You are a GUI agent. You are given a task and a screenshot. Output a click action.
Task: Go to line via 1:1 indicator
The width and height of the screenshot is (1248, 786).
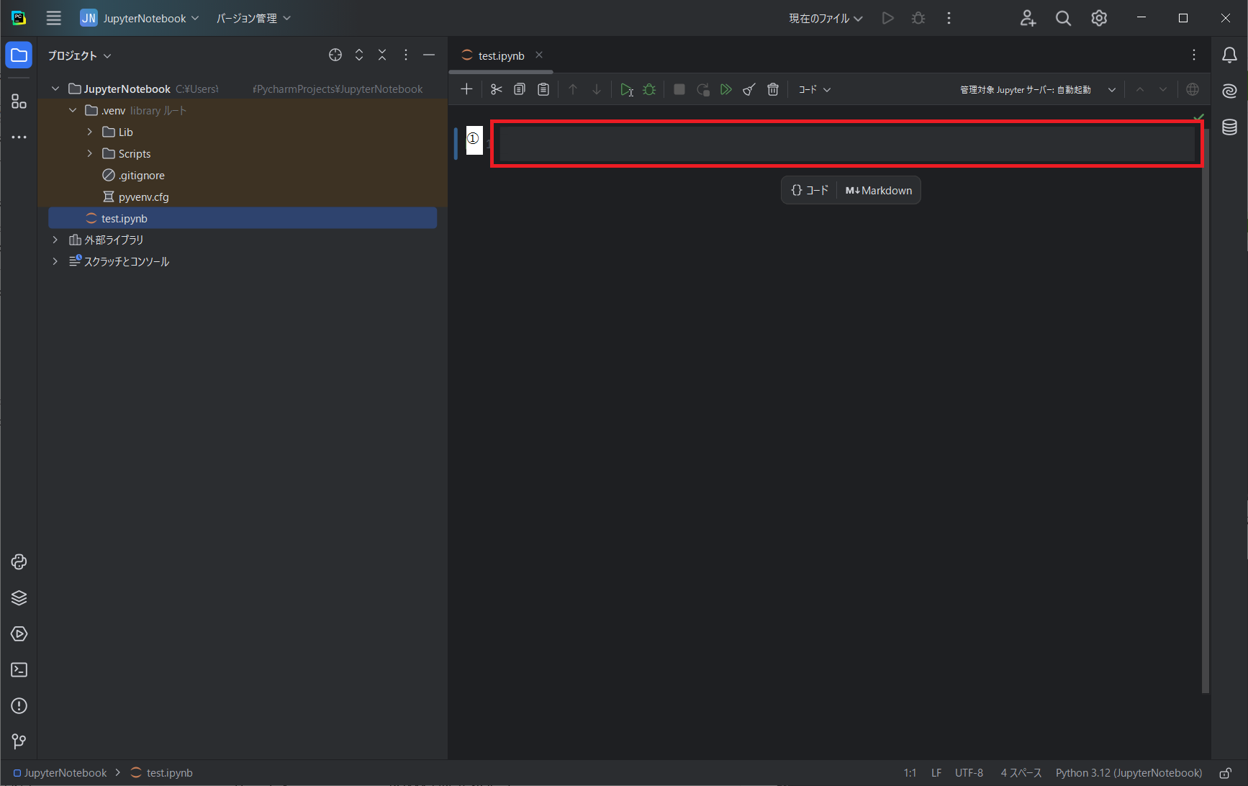click(x=910, y=773)
